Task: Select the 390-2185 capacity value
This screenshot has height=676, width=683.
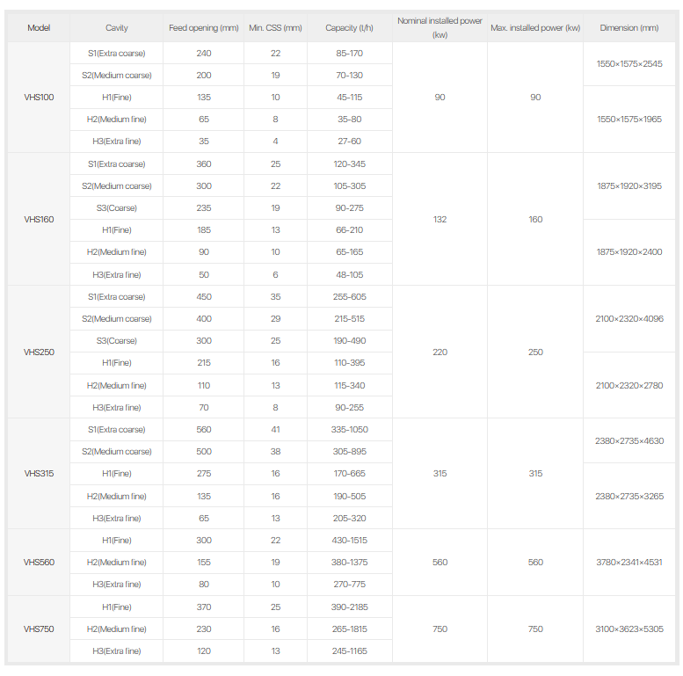Action: tap(349, 607)
